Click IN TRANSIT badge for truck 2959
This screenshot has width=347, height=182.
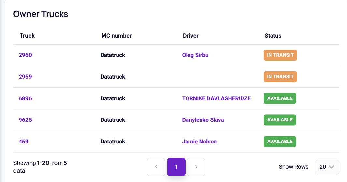[280, 77]
